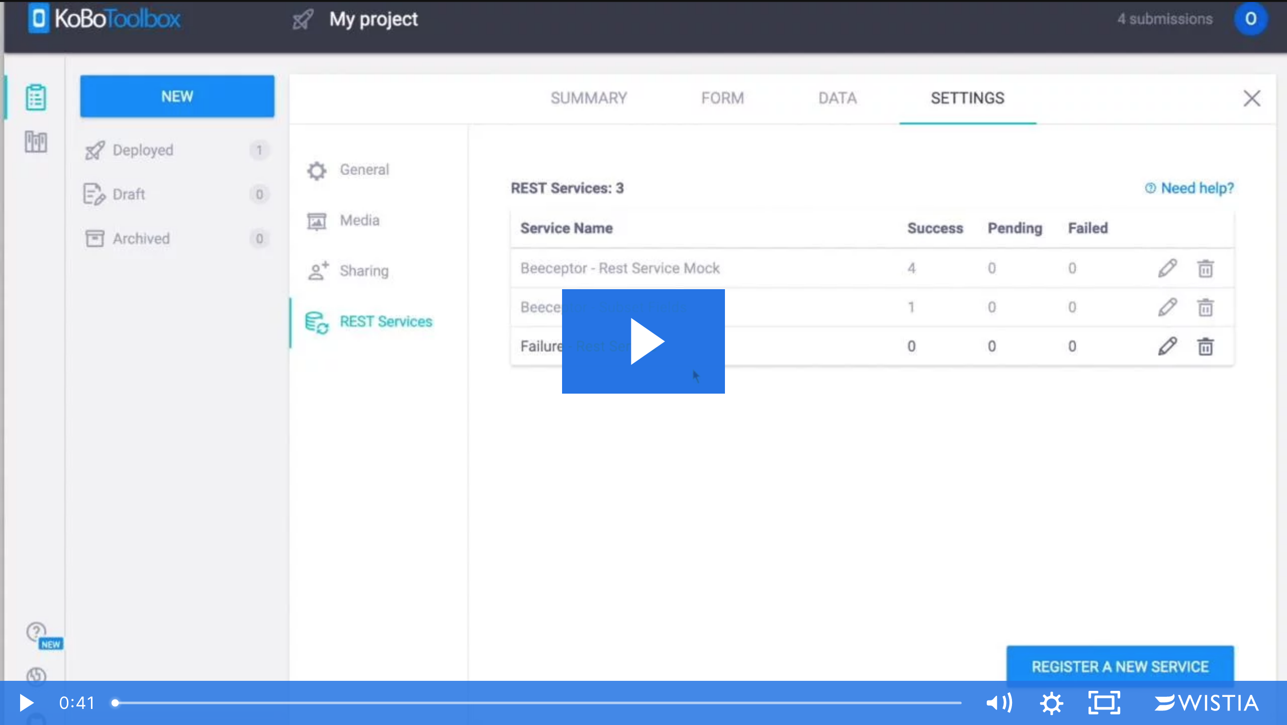Click REGISTER A NEW SERVICE button
The image size is (1287, 725).
1120,666
